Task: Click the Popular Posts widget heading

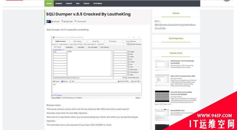Action: click(x=176, y=53)
